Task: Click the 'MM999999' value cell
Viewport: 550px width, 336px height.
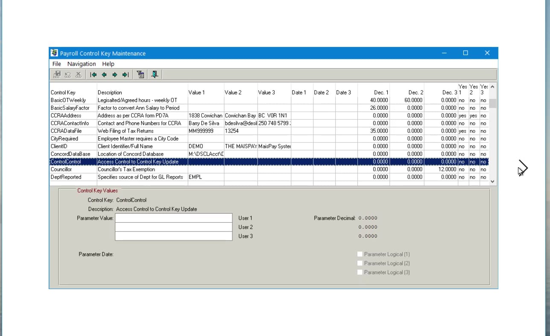Action: (x=206, y=131)
